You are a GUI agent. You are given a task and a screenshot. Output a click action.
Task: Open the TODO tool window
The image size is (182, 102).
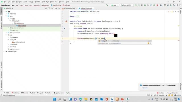(6, 93)
